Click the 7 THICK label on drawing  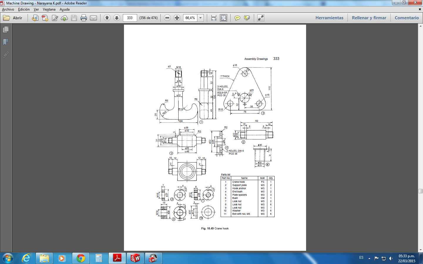tap(225, 76)
